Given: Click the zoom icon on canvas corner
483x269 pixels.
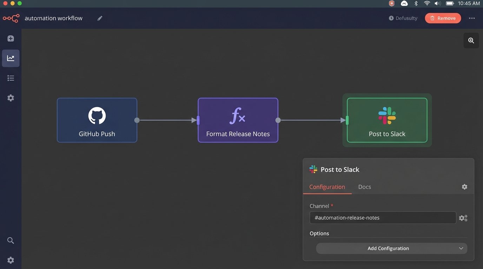Looking at the screenshot, I should click(x=471, y=41).
